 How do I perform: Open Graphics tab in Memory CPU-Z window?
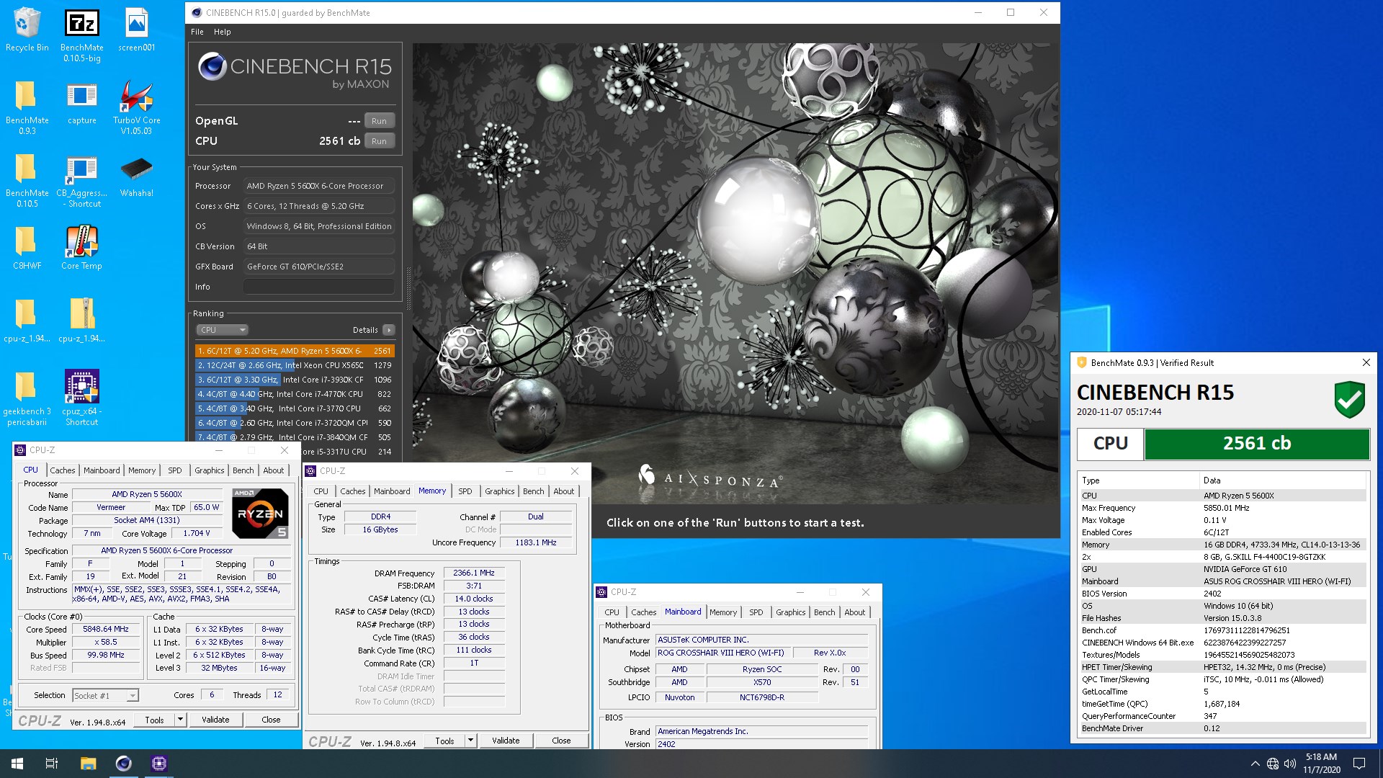click(499, 491)
